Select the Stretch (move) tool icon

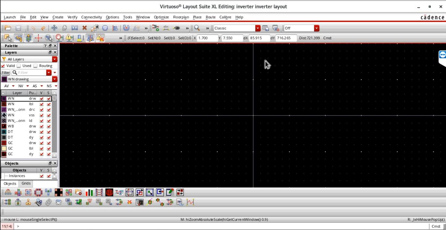(54, 28)
